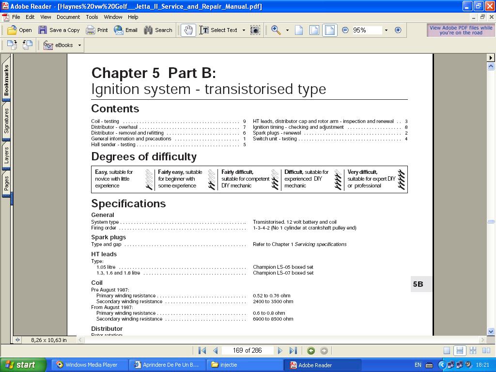The height and width of the screenshot is (372, 496).
Task: Open the Search binoculars tool
Action: pyautogui.click(x=158, y=30)
